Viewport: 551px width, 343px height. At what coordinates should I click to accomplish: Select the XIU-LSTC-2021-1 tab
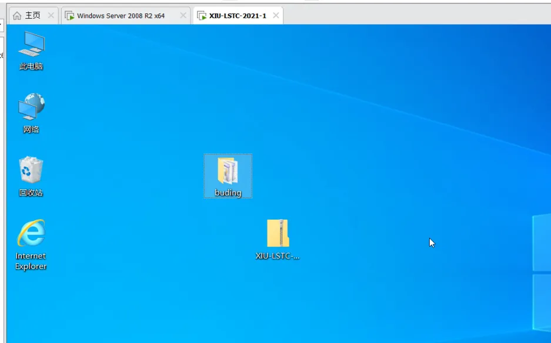tap(238, 16)
